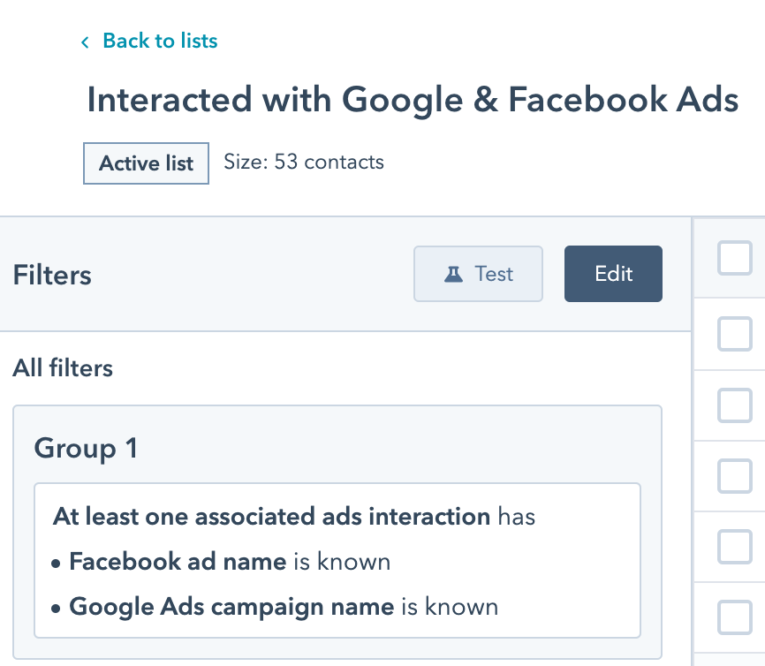Check the fourth contact row checkbox
Viewport: 765px width, 666px height.
click(x=735, y=547)
